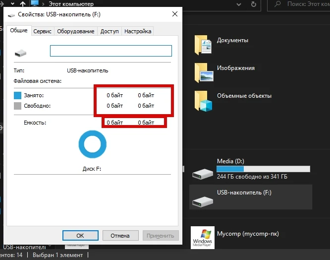Select the USB-накопитель (F:) drive icon
This screenshot has width=330, height=260.
pos(203,201)
